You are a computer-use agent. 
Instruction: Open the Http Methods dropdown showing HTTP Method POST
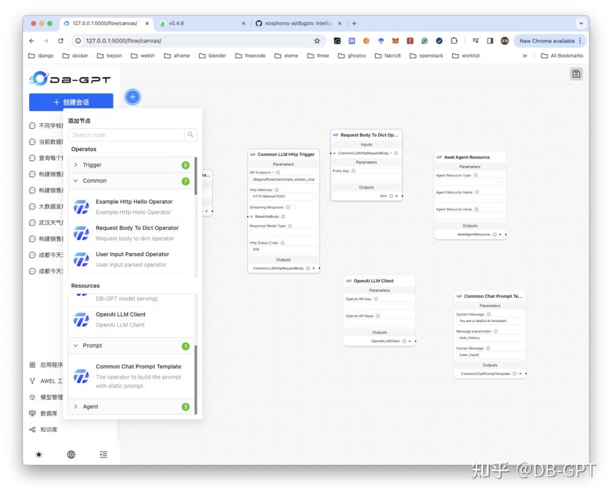[283, 197]
